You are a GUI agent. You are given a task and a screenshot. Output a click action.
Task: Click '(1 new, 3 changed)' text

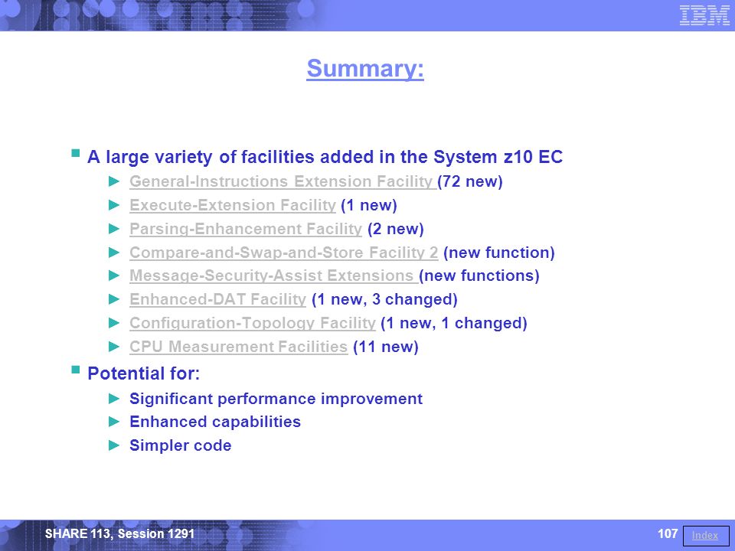(x=384, y=299)
